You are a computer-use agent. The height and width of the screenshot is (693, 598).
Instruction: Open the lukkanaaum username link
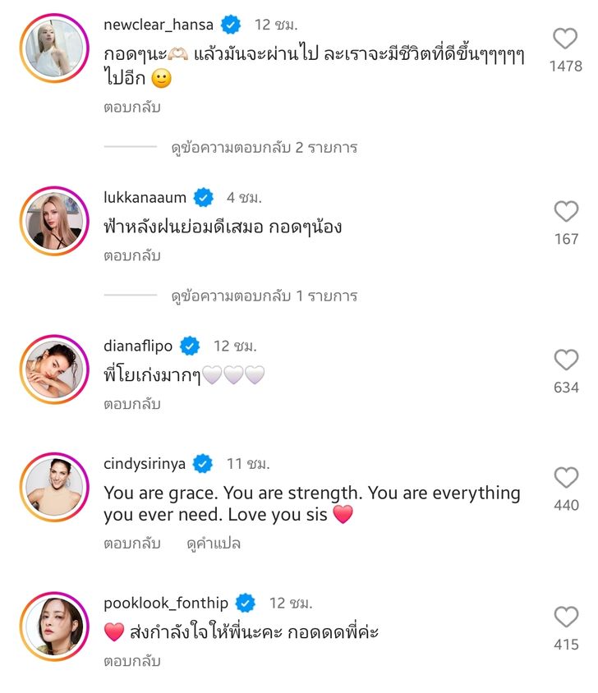pyautogui.click(x=145, y=197)
